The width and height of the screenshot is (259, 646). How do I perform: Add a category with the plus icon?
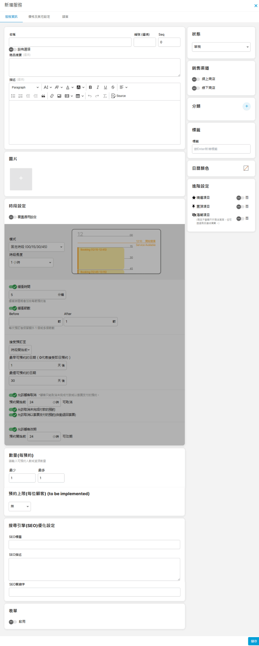[x=246, y=106]
